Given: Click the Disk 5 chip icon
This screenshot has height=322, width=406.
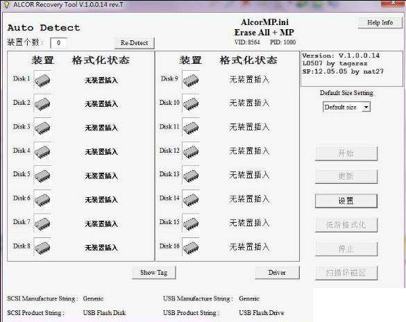Looking at the screenshot, I should 42,176.
